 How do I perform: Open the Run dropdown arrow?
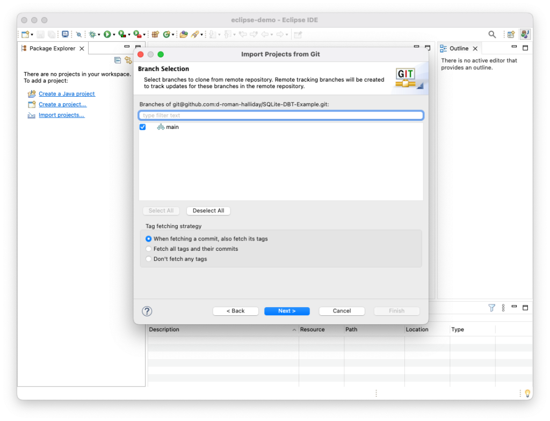114,35
